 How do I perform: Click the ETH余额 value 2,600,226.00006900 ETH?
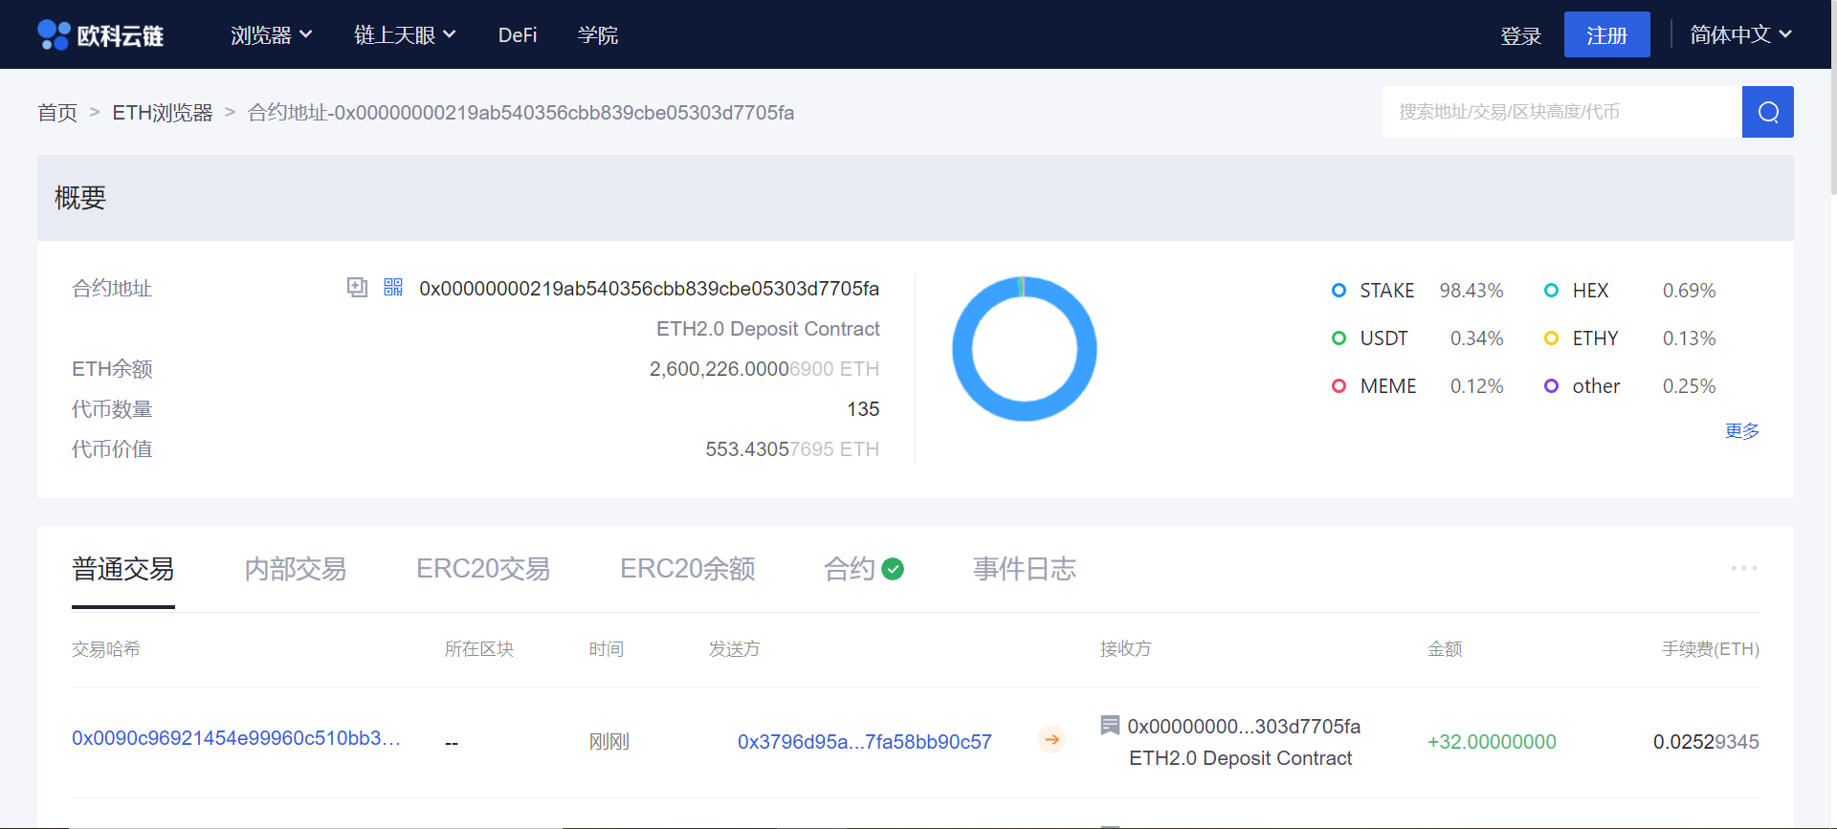(764, 369)
